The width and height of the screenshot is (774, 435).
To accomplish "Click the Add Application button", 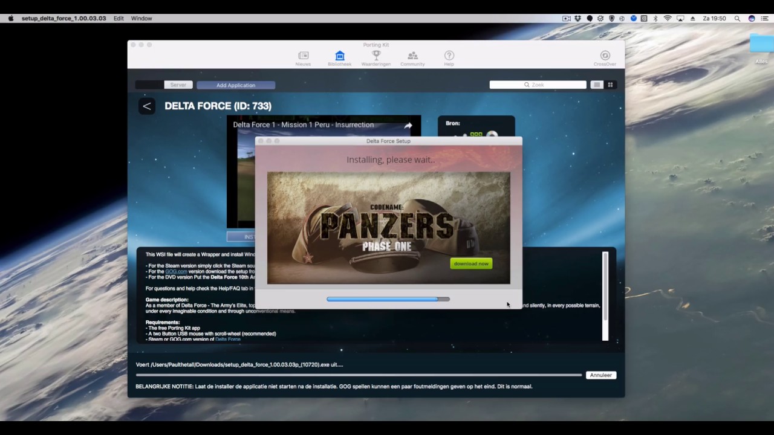I will pyautogui.click(x=236, y=85).
